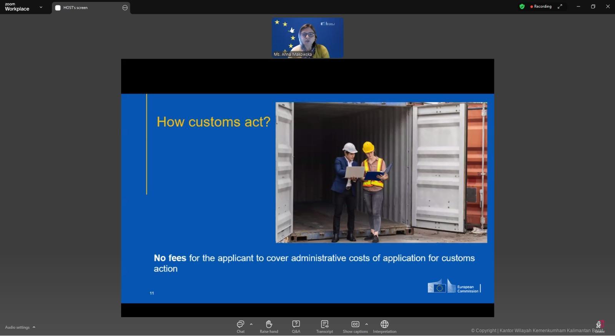This screenshot has width=615, height=336.
Task: Click the Audio settings label
Action: pos(17,327)
